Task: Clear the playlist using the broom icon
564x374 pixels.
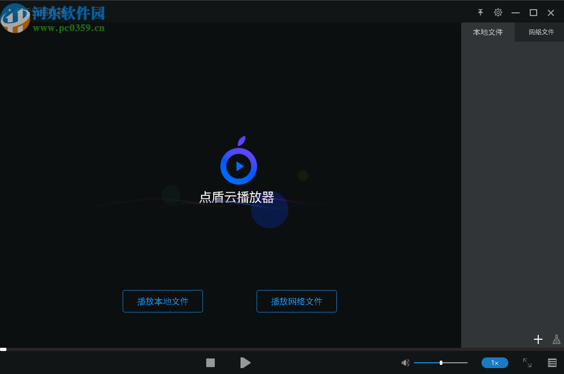Action: click(x=556, y=339)
